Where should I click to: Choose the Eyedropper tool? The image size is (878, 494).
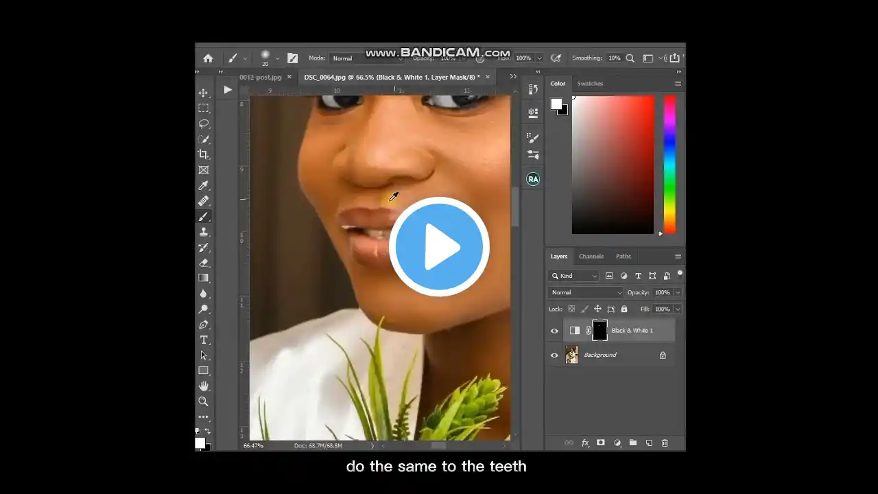204,186
